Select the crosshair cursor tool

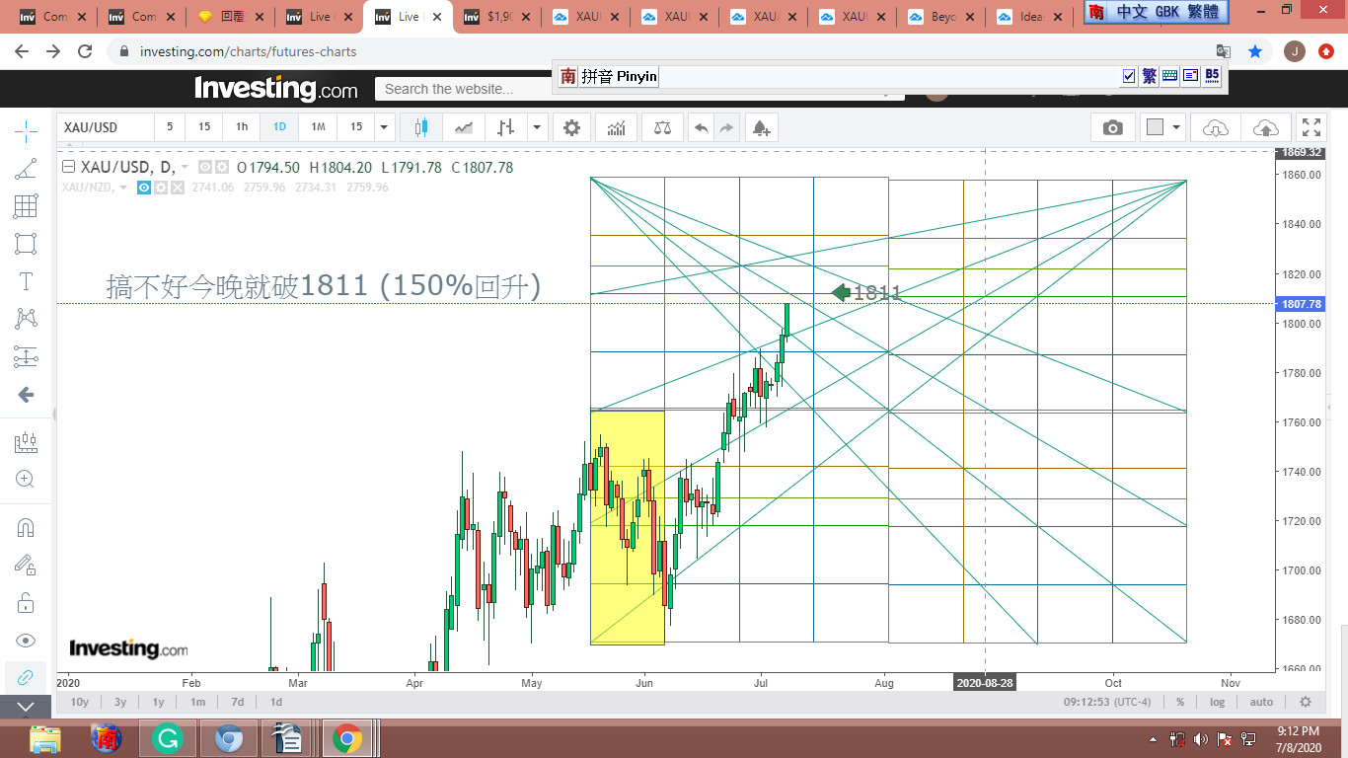point(26,129)
